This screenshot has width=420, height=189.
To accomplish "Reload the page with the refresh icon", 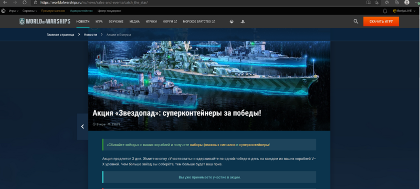I will pos(25,2).
